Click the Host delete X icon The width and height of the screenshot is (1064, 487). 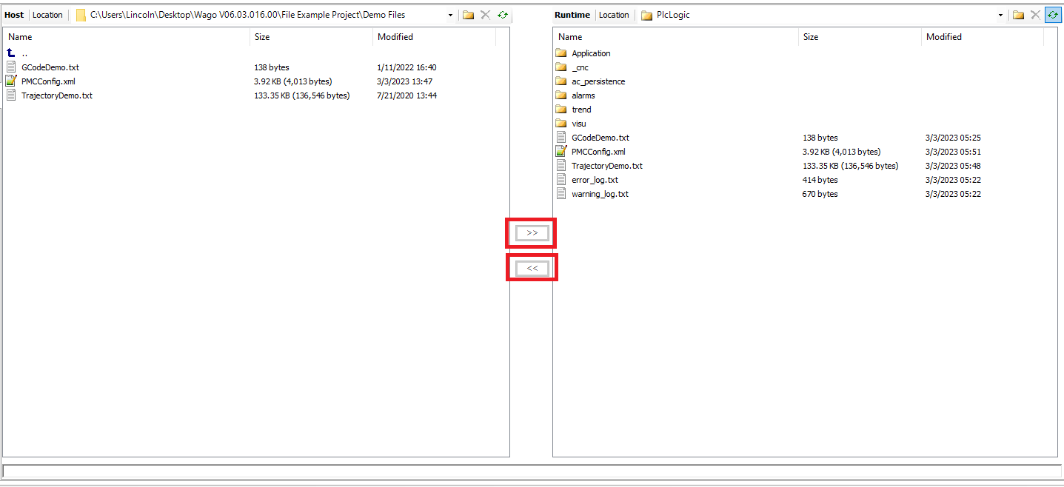click(x=486, y=15)
